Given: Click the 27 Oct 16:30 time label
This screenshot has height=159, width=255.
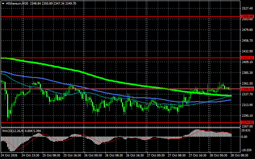Looking at the screenshot, I should (x=198, y=155).
